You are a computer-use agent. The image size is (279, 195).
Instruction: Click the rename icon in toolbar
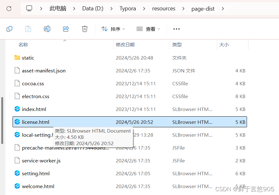click(47, 29)
